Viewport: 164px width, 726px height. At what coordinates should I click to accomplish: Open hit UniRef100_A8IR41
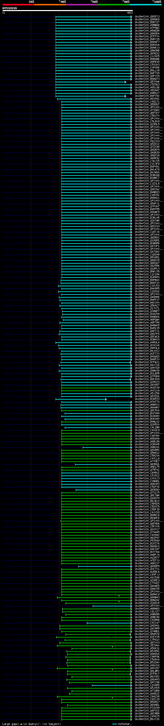coord(147,99)
